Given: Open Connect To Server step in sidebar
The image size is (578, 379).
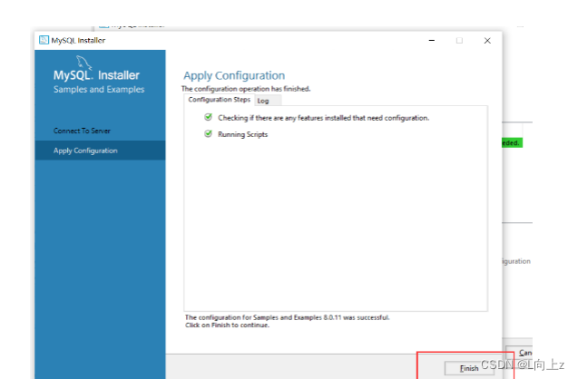Looking at the screenshot, I should (x=82, y=131).
